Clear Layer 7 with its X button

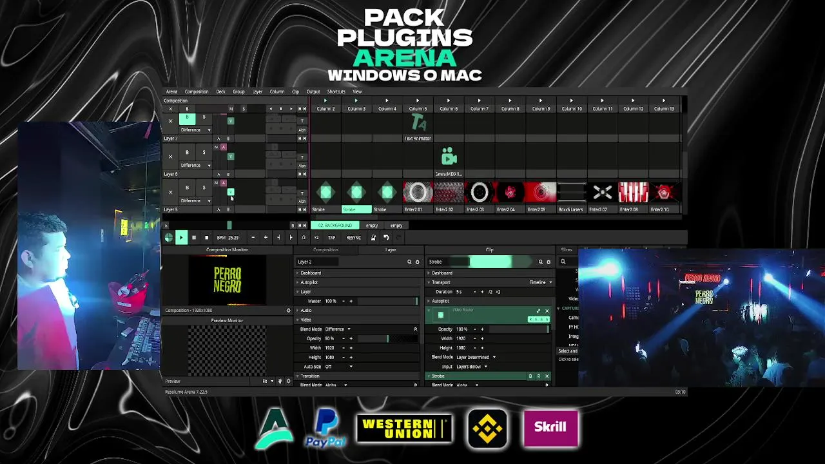tap(170, 121)
